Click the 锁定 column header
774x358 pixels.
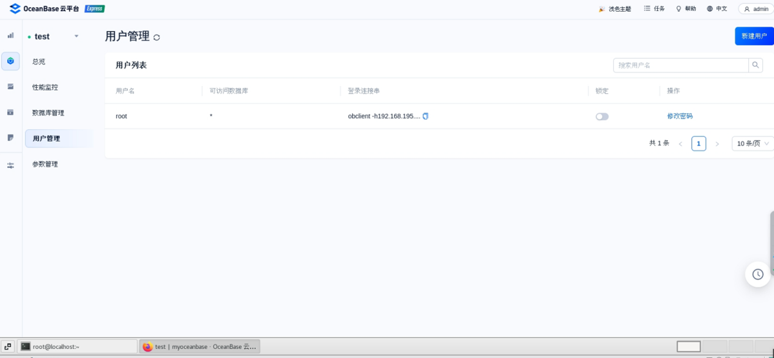[602, 91]
